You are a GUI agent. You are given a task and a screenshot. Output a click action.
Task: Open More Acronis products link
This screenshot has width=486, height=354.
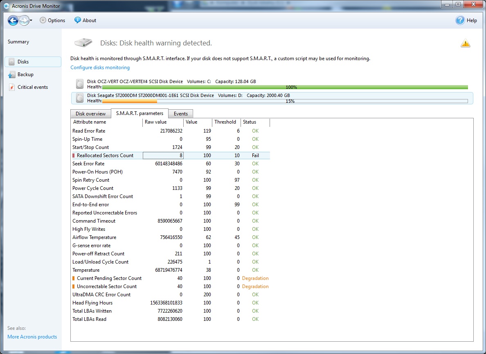[32, 337]
